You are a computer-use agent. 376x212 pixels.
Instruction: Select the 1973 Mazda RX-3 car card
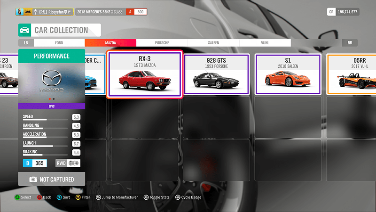145,74
